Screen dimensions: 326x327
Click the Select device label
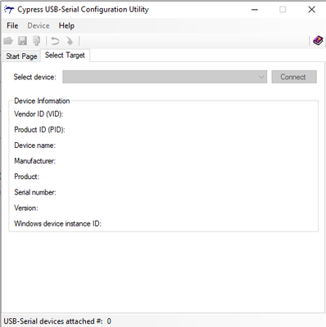pyautogui.click(x=34, y=77)
